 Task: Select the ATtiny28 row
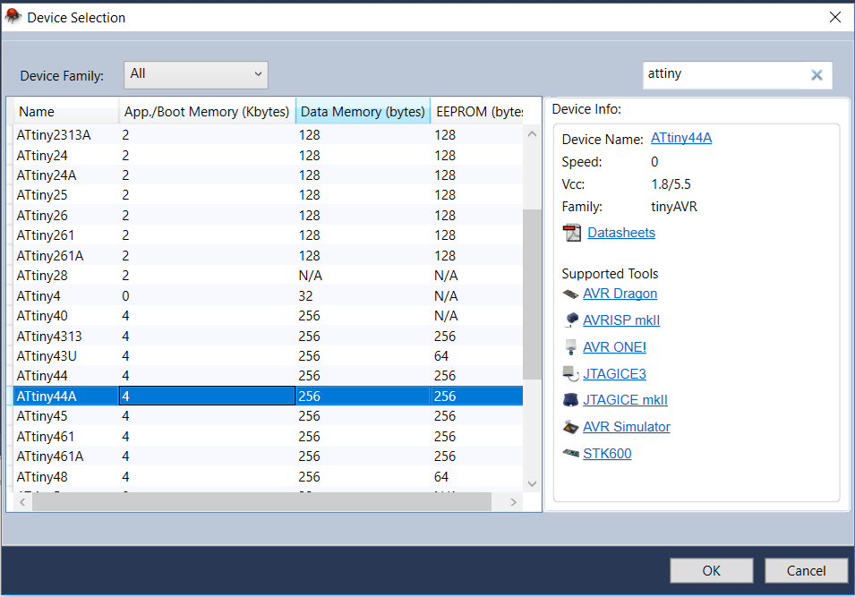coord(267,276)
